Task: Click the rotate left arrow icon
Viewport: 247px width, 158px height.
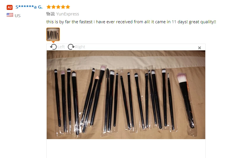Action: [53, 47]
